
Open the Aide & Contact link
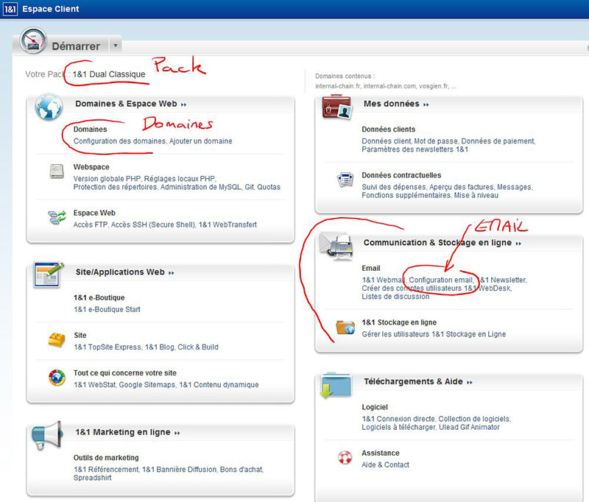point(385,465)
